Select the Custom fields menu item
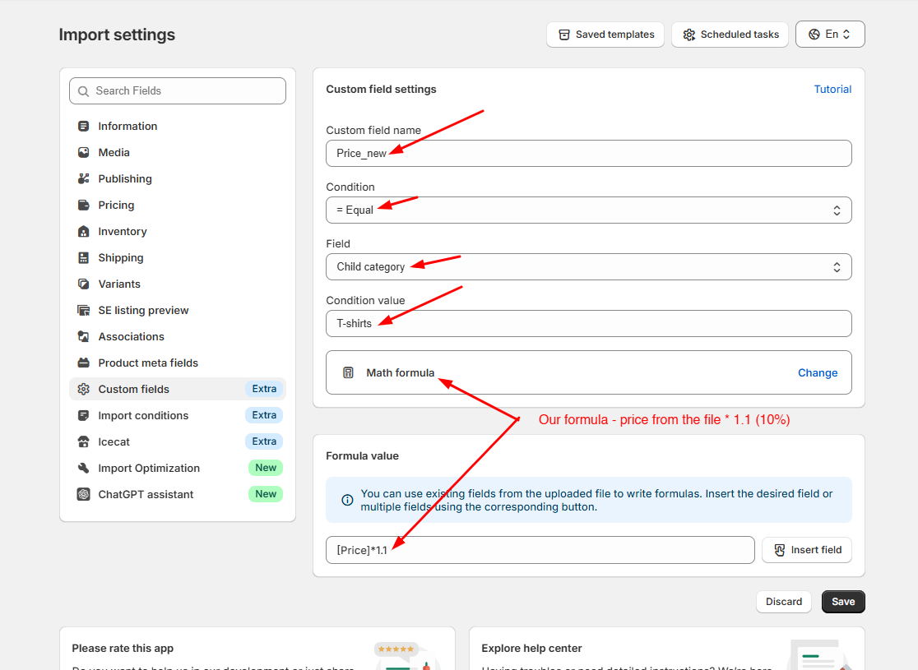Image resolution: width=918 pixels, height=670 pixels. 178,390
